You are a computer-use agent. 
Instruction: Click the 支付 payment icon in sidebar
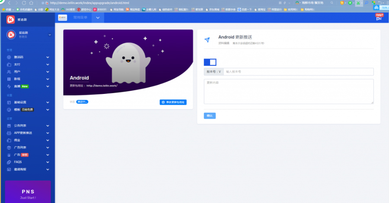(x=9, y=64)
